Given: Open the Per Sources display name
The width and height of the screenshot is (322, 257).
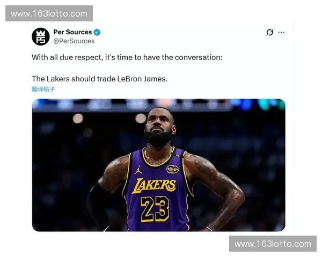Looking at the screenshot, I should coord(72,32).
